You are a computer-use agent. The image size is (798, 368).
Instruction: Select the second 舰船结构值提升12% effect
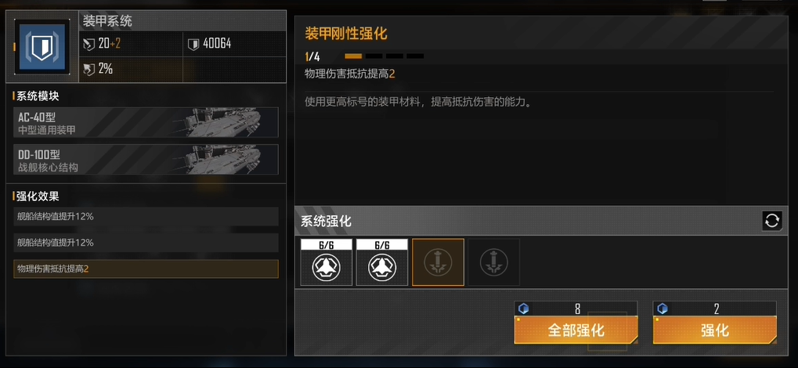point(146,243)
